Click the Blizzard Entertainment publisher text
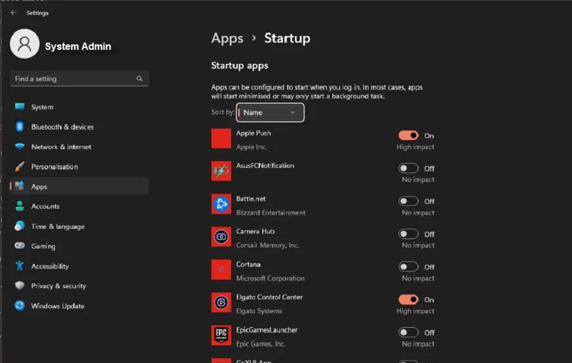Viewport: 572px width, 363px height. pos(270,213)
